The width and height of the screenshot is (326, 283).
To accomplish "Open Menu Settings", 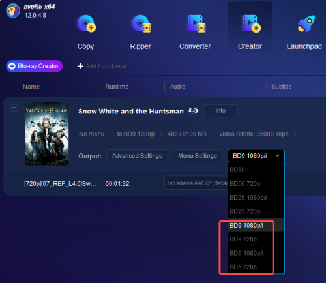I will [x=198, y=156].
